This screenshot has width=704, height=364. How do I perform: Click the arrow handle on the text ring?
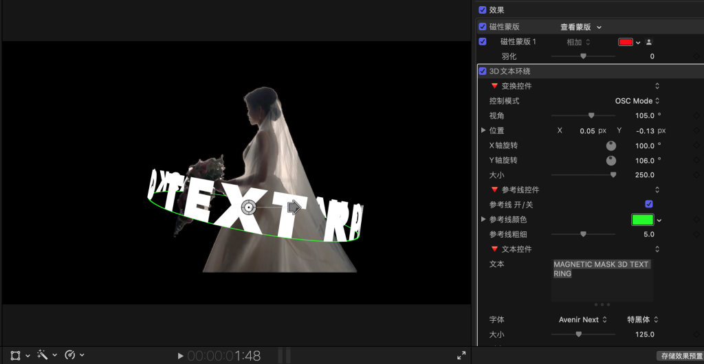pos(294,207)
